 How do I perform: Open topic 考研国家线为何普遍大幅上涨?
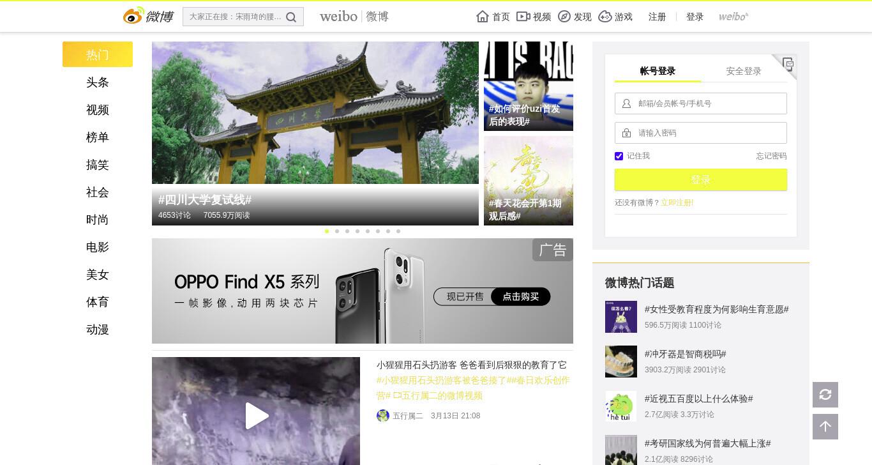(x=708, y=443)
